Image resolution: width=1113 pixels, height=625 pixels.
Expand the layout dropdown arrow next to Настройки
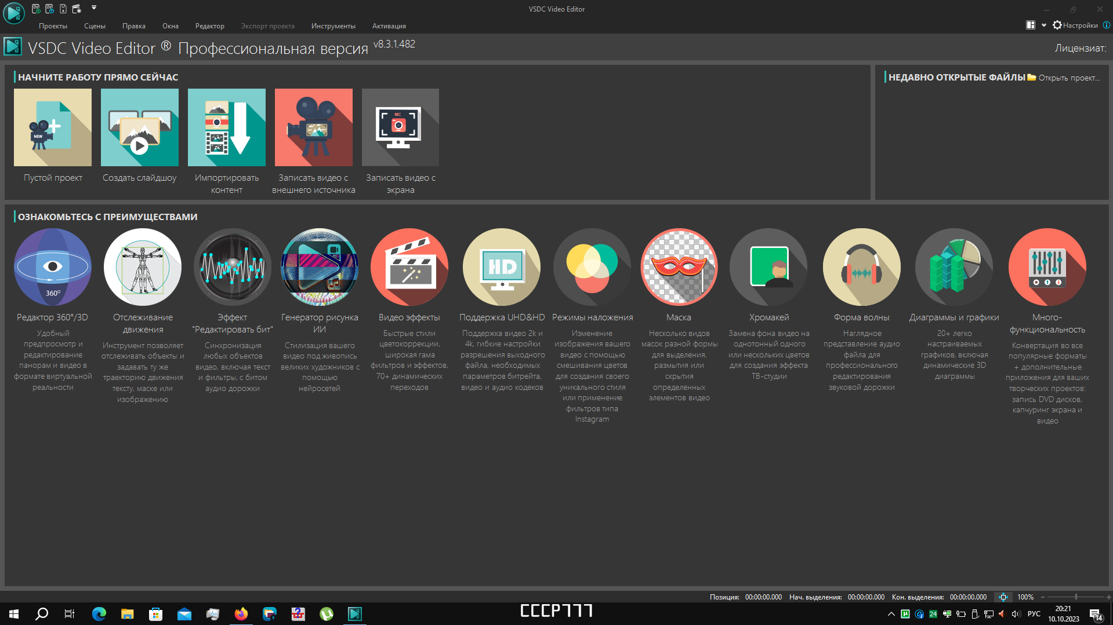coord(1044,25)
